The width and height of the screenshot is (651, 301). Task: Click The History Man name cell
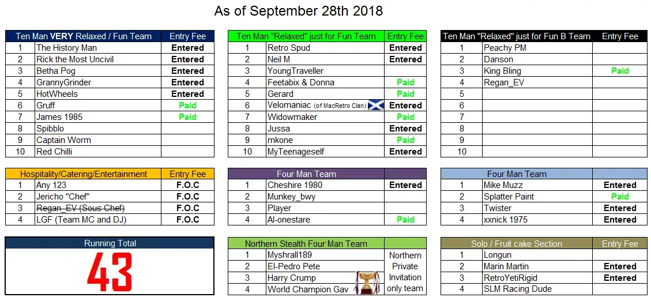tap(98, 48)
